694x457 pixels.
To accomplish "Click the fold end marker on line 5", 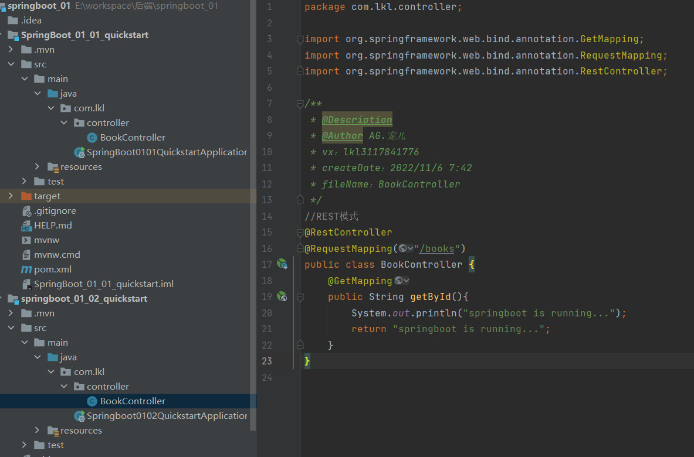I will point(300,71).
